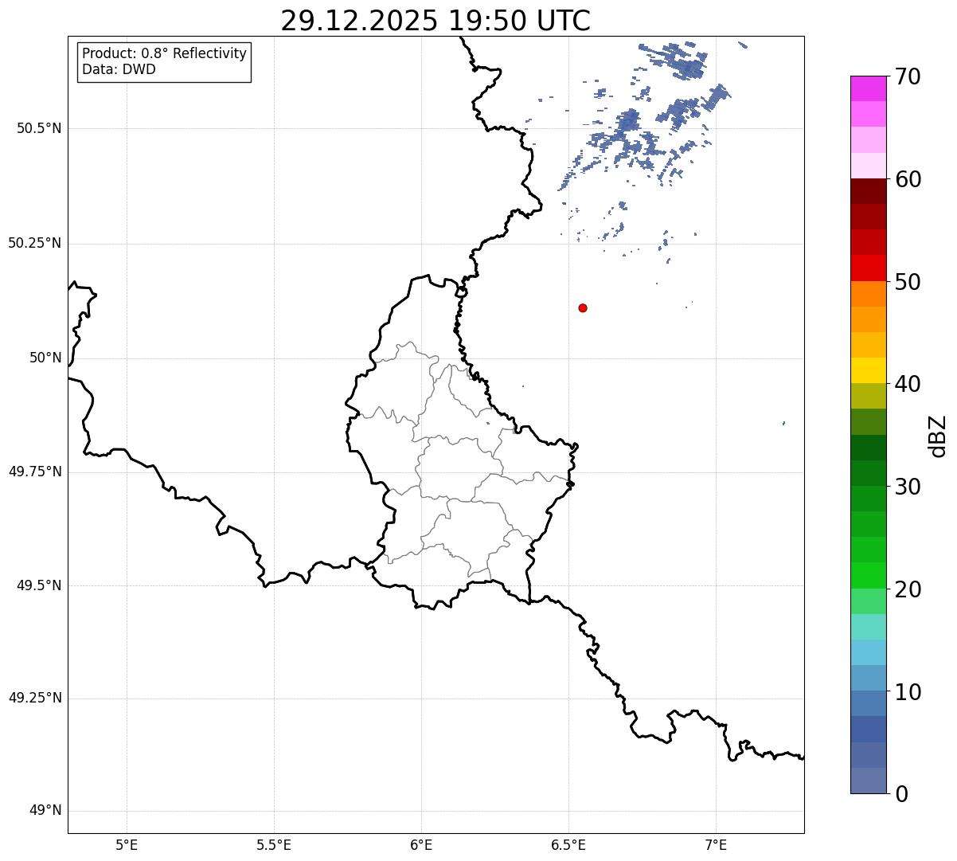
Task: Click the colorbar tick value 70
Action: pos(908,77)
